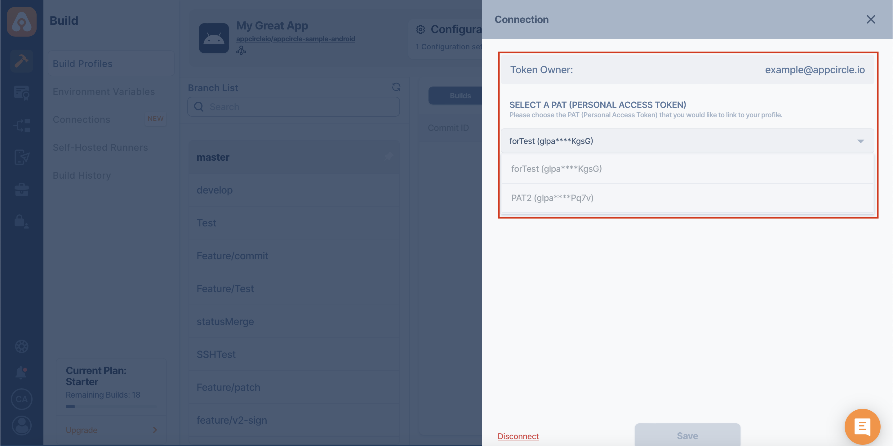Select PAT2 (glpa****Pq7v) from dropdown
The width and height of the screenshot is (893, 446).
point(552,198)
